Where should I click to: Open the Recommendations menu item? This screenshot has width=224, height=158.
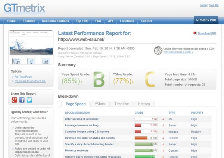(55, 21)
